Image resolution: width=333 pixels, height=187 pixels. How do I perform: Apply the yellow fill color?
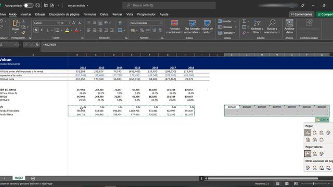[x=67, y=30]
